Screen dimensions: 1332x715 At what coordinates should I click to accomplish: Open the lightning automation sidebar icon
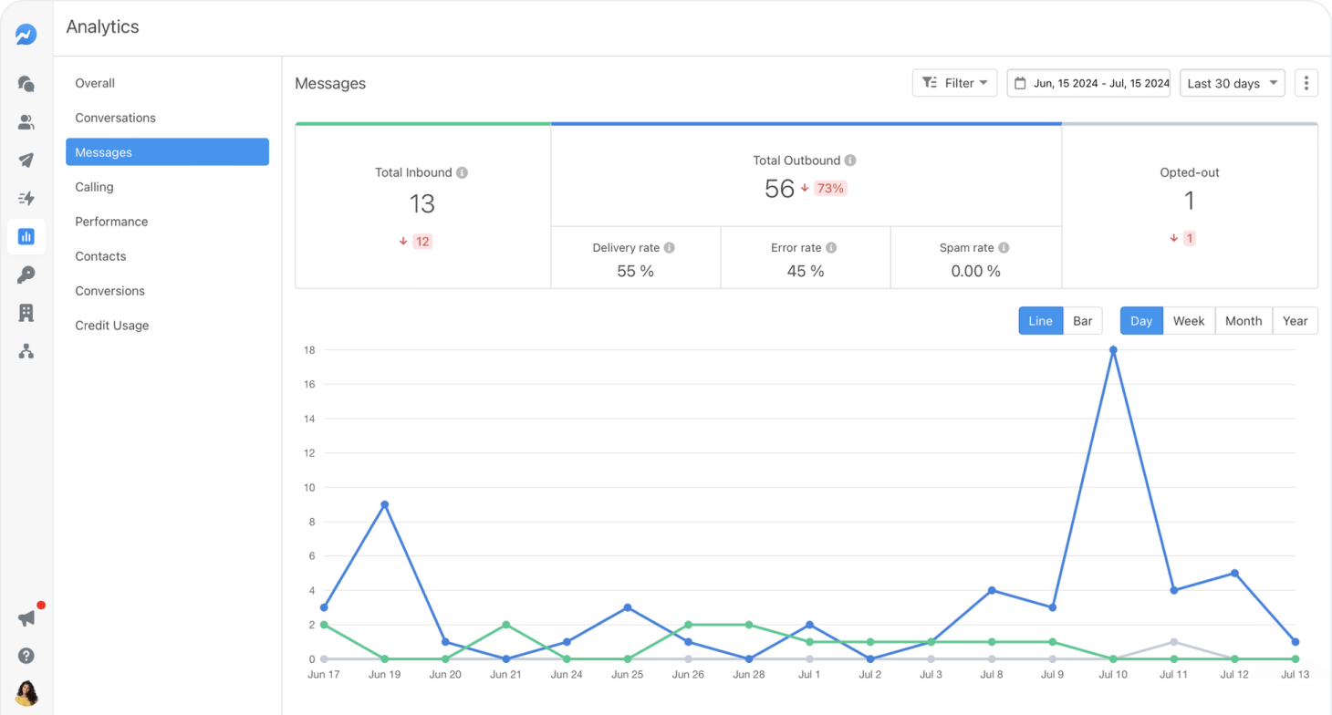click(26, 198)
